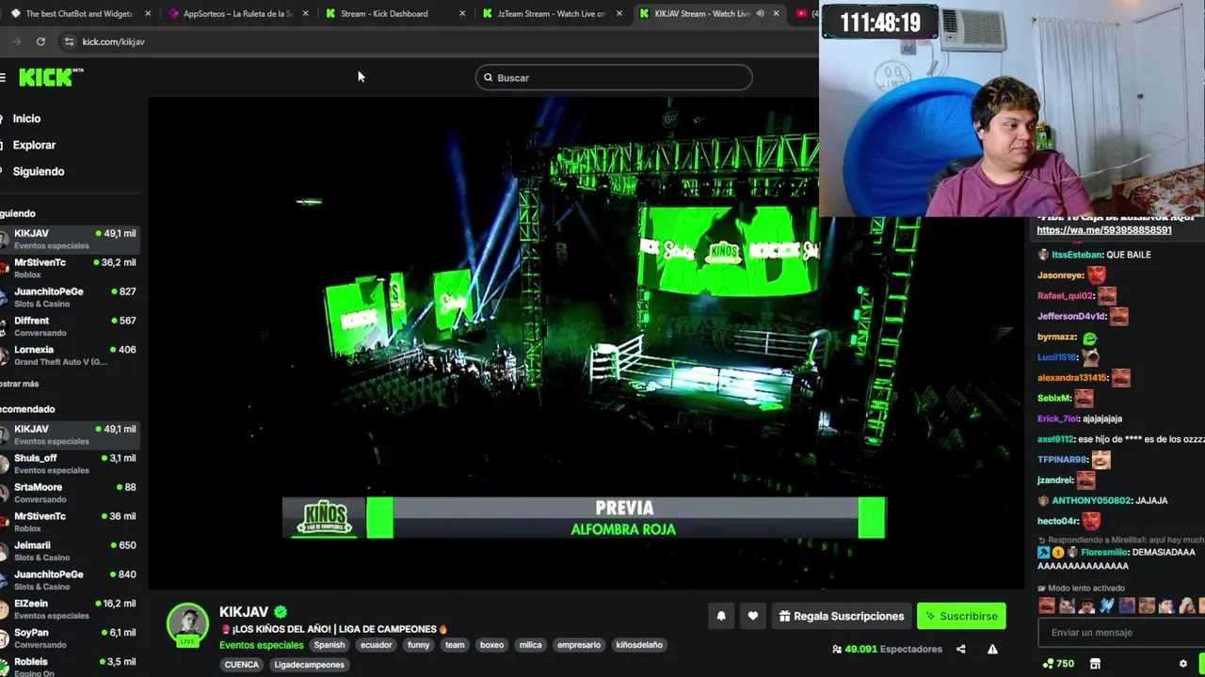Click KIKJAV channel avatar below video
The width and height of the screenshot is (1205, 677).
click(x=188, y=624)
